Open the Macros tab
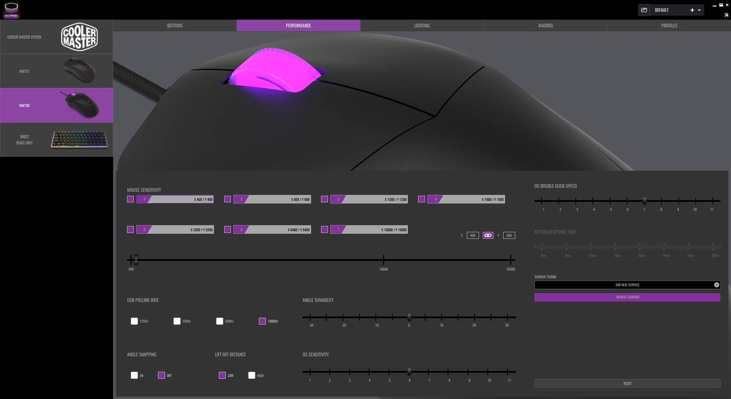 click(546, 26)
